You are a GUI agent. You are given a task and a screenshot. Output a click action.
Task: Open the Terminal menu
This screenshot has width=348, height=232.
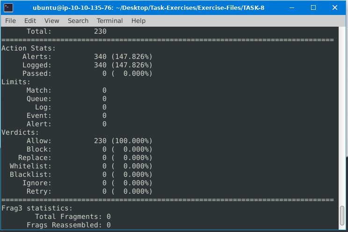click(109, 21)
